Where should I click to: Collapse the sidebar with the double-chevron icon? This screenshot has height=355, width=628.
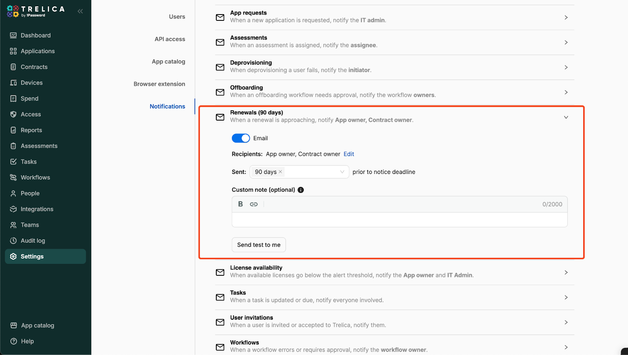pos(80,11)
